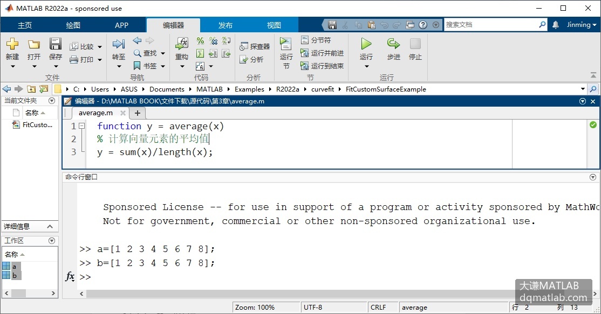This screenshot has height=314, width=601.
Task: Collapse the Details (详细信息) panel
Action: click(50, 226)
